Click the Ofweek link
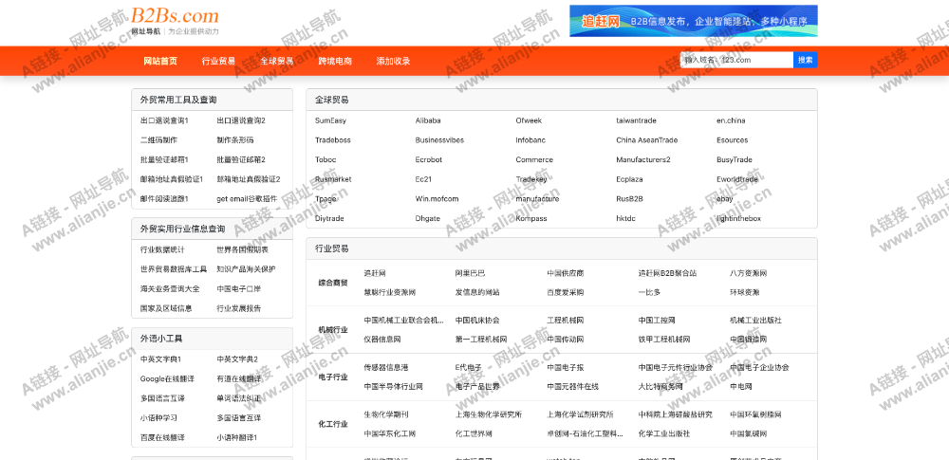The height and width of the screenshot is (460, 949). point(529,120)
